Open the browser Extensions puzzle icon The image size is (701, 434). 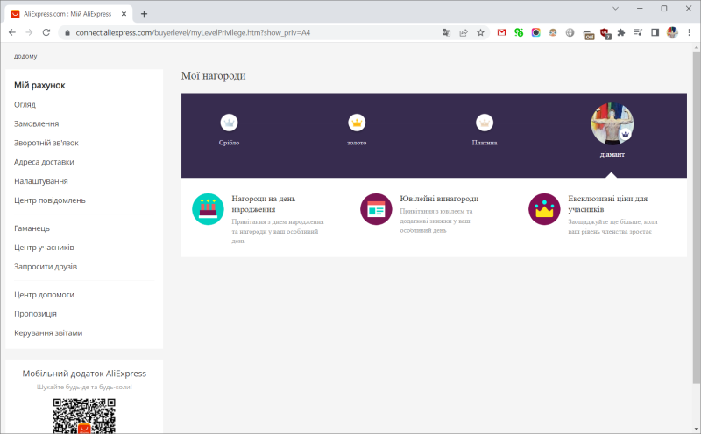(621, 32)
